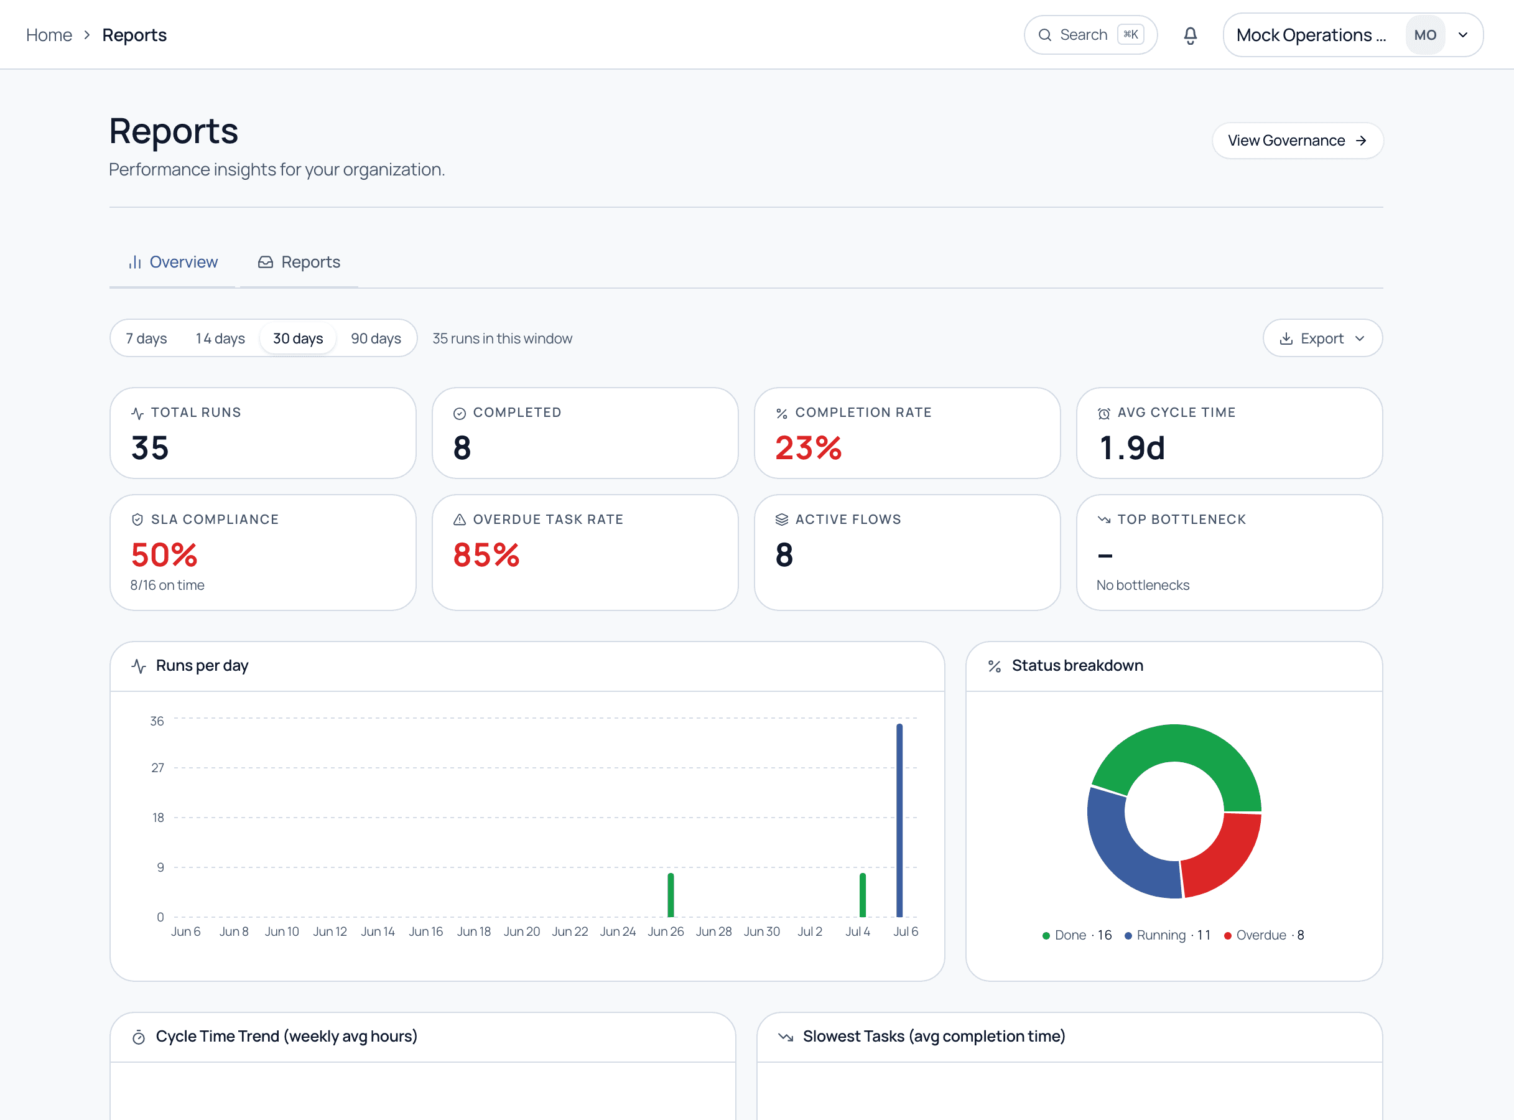Viewport: 1514px width, 1120px height.
Task: Select the 14 days time window
Action: [x=220, y=338]
